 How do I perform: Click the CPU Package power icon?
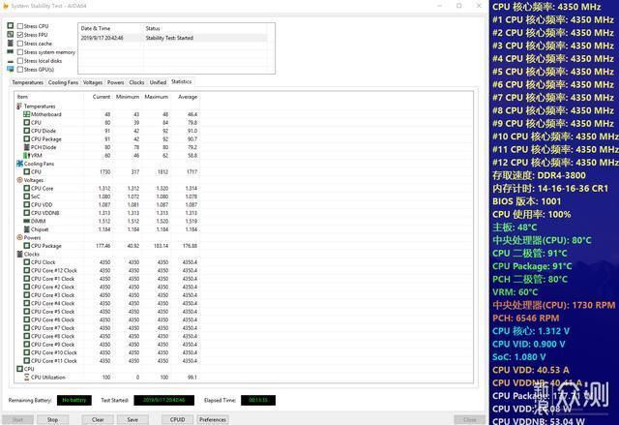(26, 246)
